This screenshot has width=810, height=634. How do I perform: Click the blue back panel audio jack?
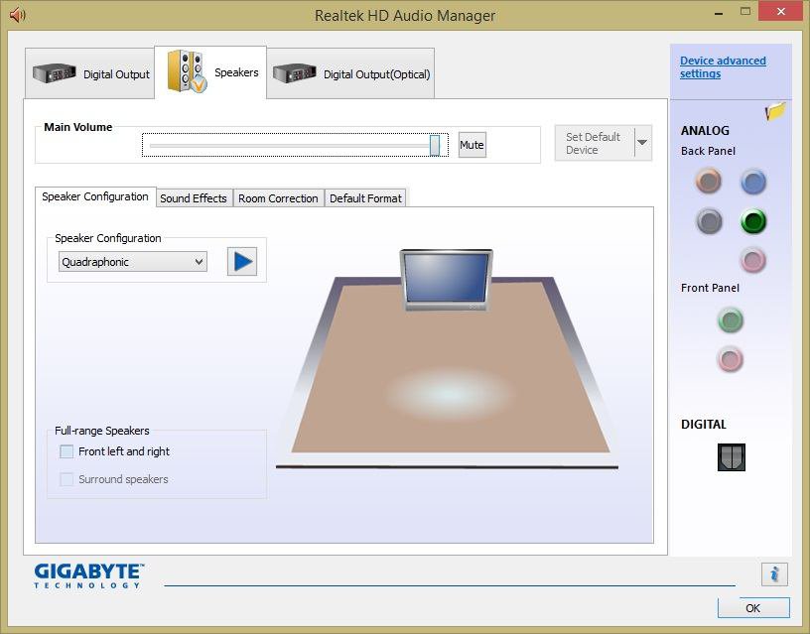click(x=753, y=182)
